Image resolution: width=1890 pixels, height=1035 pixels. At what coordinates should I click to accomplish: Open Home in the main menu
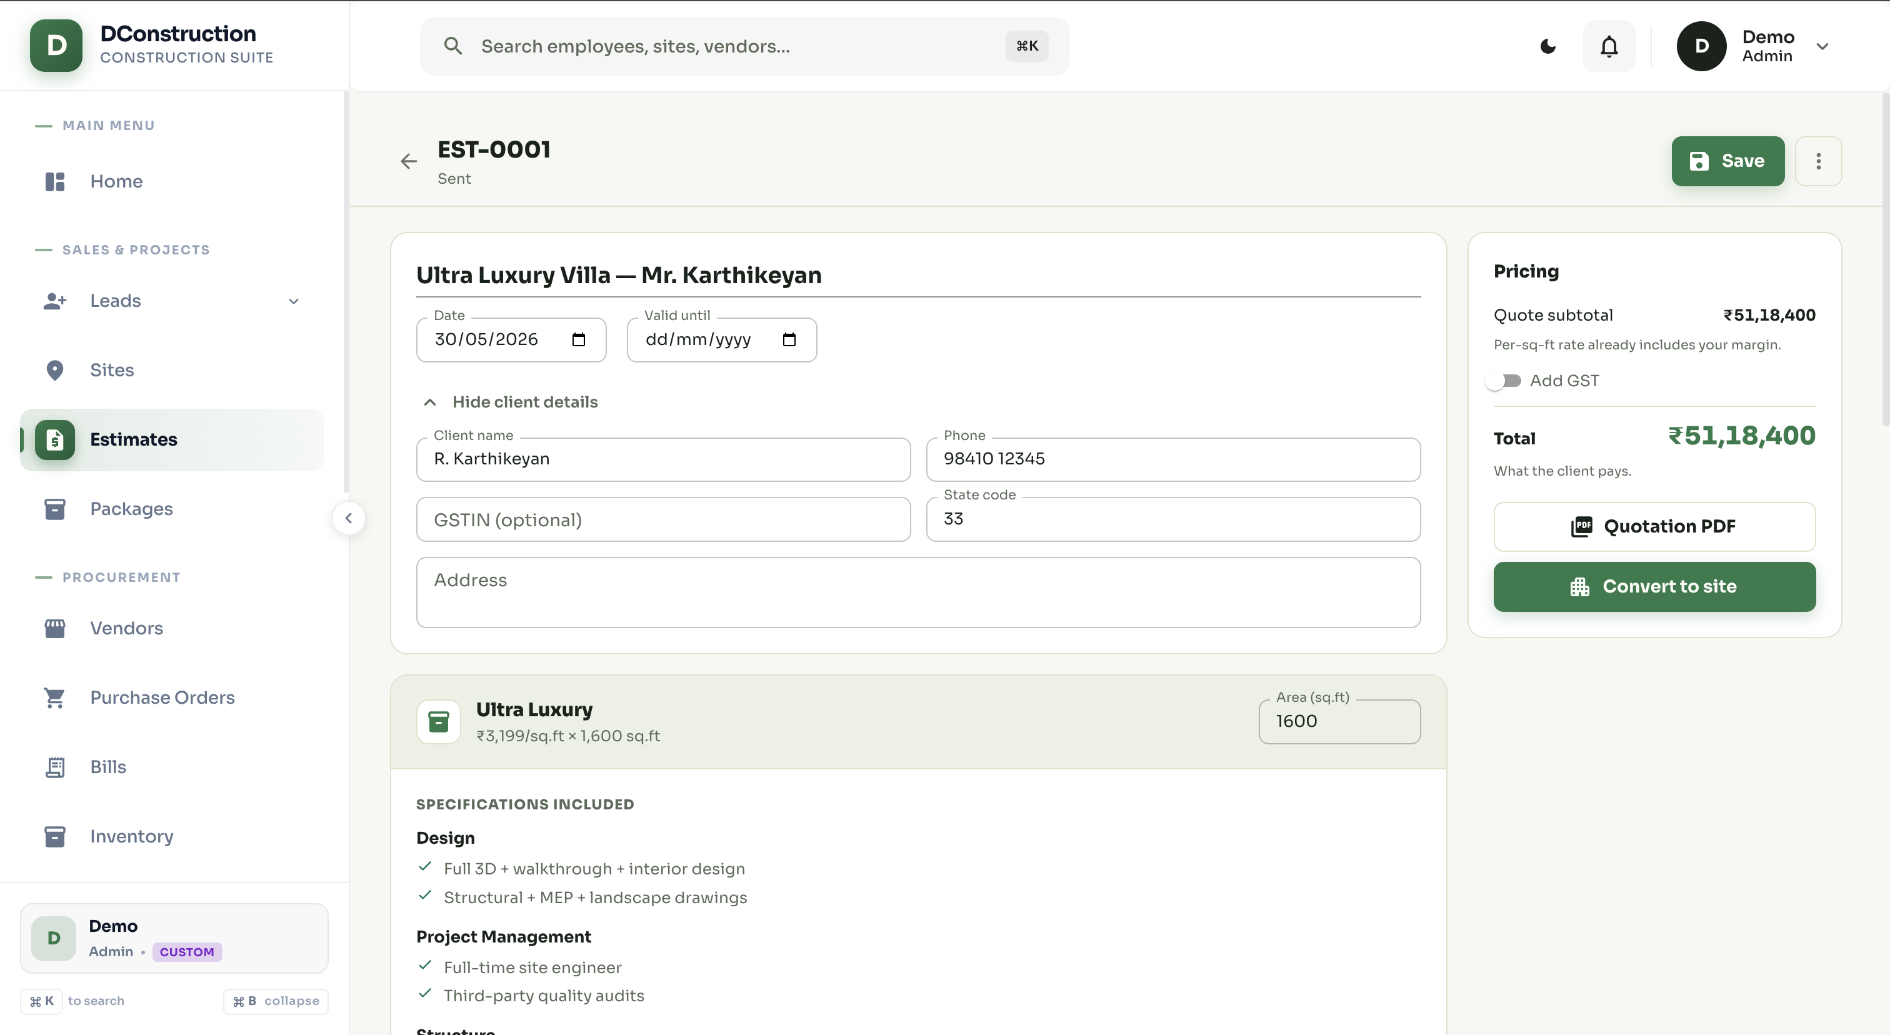tap(172, 181)
